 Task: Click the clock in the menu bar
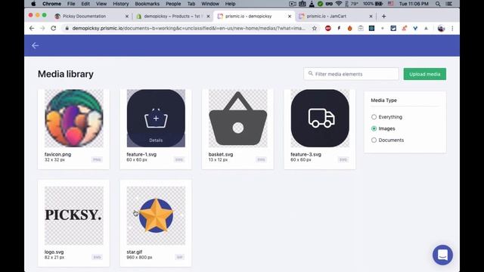[x=414, y=4]
